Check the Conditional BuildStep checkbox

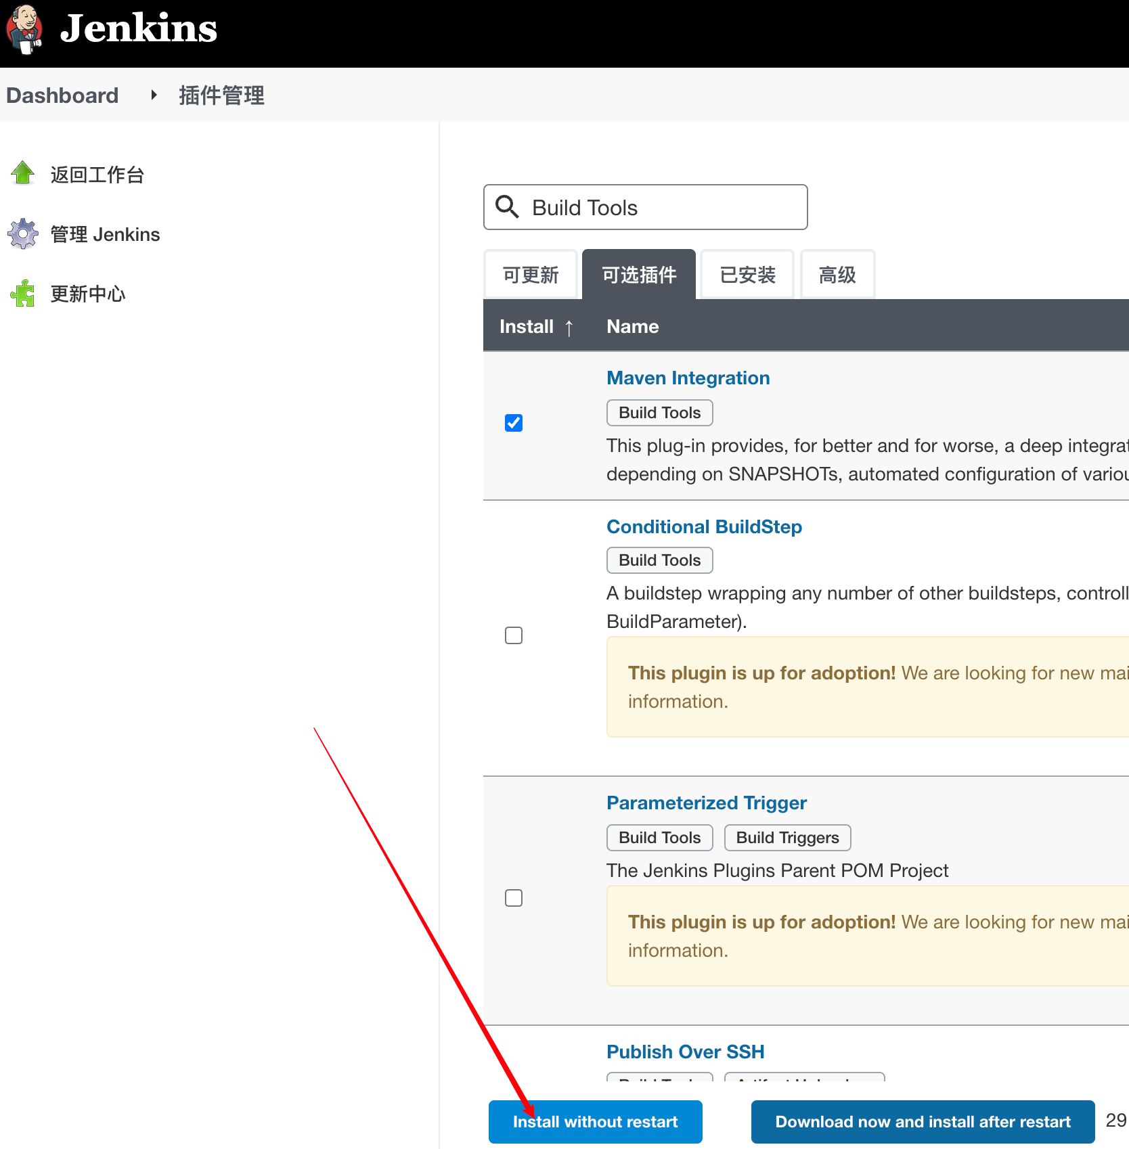click(514, 635)
